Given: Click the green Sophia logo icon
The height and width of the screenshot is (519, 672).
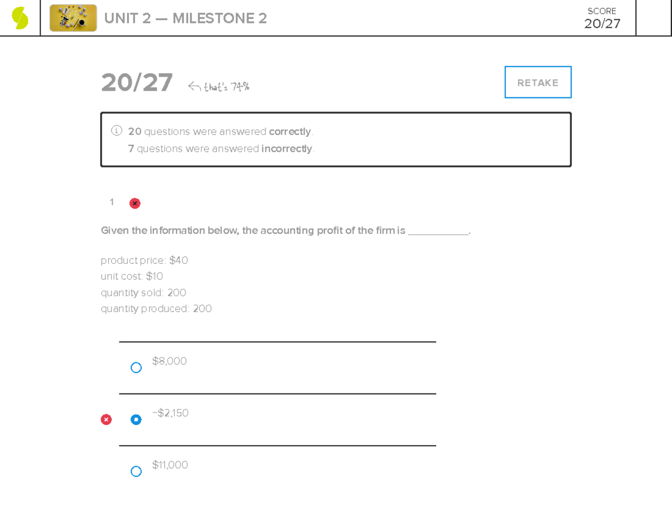Looking at the screenshot, I should [20, 18].
